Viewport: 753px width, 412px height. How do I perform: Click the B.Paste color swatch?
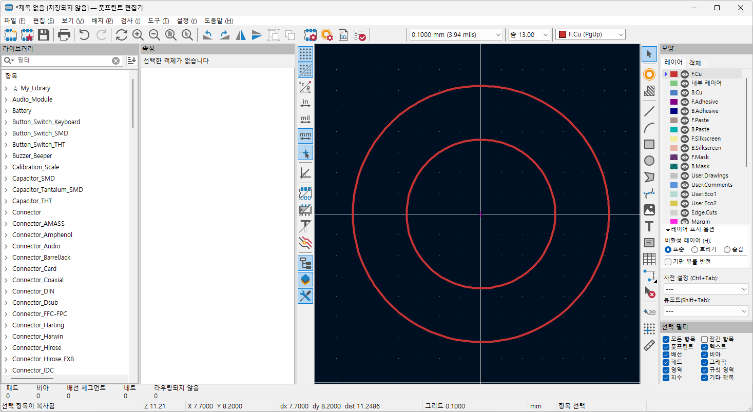[x=674, y=129]
